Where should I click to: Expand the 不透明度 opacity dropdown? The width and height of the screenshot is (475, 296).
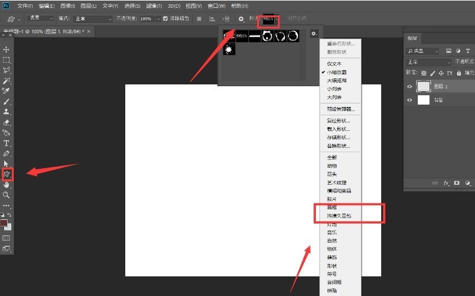click(x=158, y=19)
